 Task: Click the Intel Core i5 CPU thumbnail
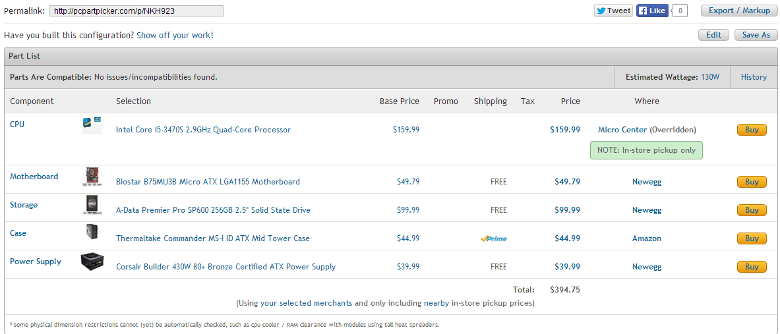click(92, 125)
